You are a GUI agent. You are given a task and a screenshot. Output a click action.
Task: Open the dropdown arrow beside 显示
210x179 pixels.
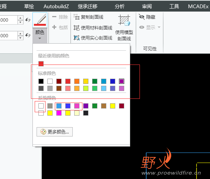coord(159,27)
